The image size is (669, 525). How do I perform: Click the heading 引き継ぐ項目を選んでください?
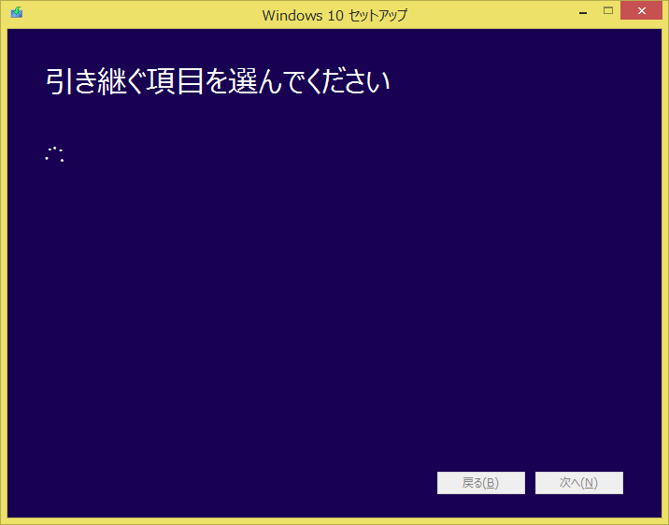click(x=218, y=81)
